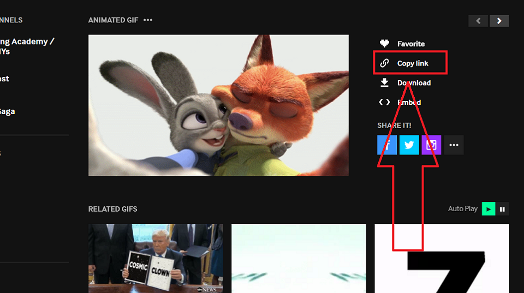Share the GIF on Twitter
Viewport: 524px width, 293px height.
(409, 145)
